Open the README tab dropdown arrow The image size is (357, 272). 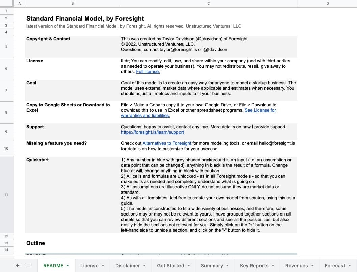tap(68, 266)
